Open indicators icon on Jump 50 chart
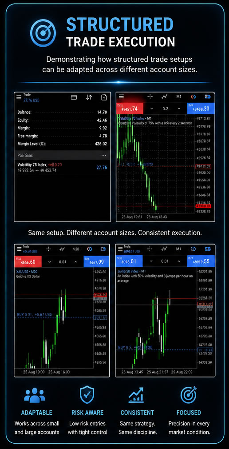 [164, 249]
